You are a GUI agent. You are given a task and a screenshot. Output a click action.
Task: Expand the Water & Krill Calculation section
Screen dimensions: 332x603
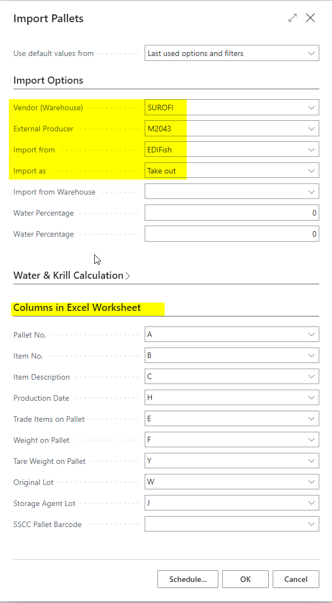(71, 275)
